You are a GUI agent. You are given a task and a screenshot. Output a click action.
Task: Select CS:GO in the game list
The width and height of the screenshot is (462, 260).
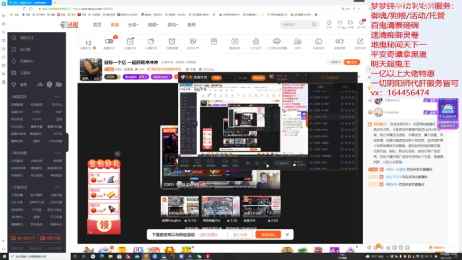tap(36, 120)
